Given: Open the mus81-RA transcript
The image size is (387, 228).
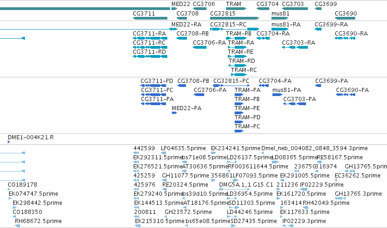Looking at the screenshot, I should click(280, 29).
